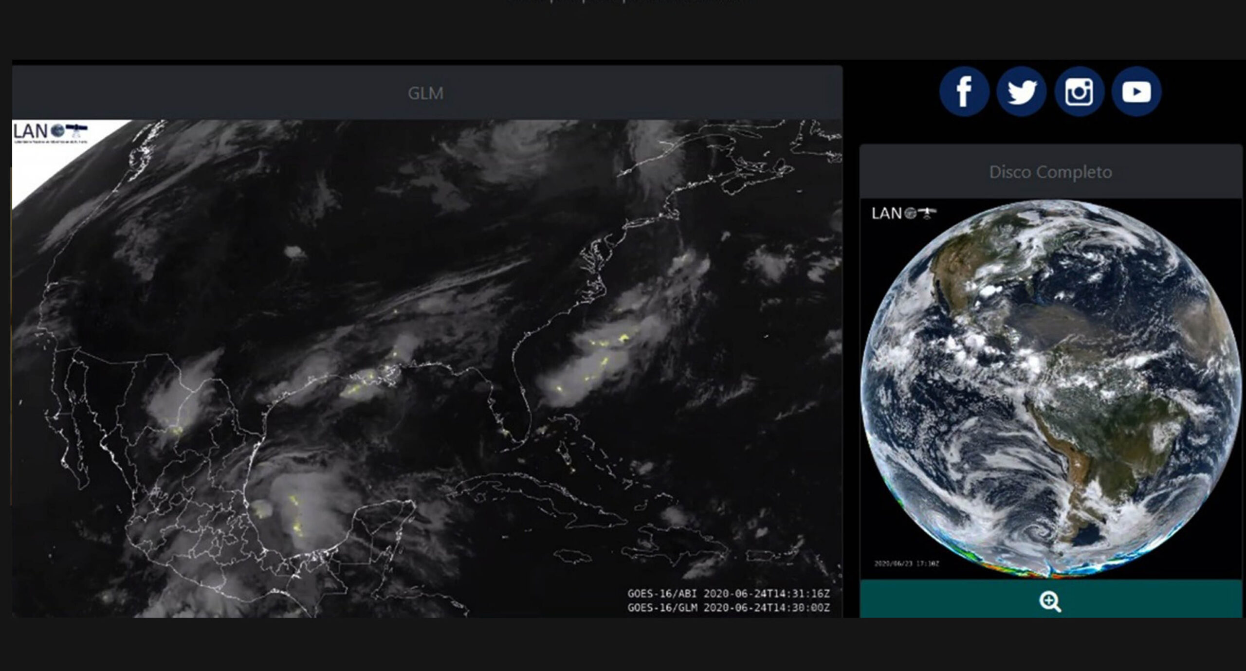Click the GOES-16/GLM timestamp text

pyautogui.click(x=728, y=608)
